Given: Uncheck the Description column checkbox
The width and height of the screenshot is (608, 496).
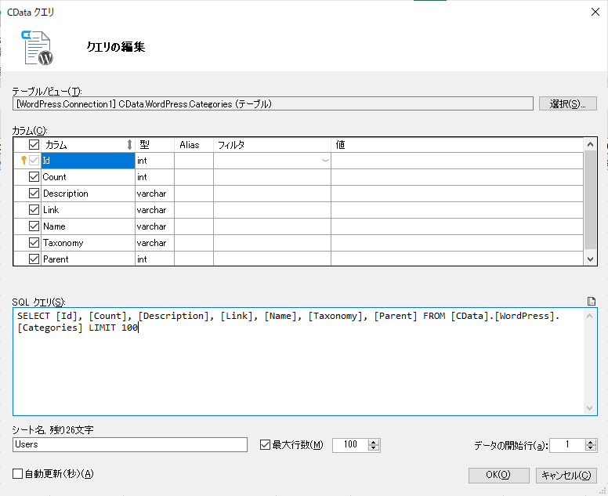Looking at the screenshot, I should point(34,193).
